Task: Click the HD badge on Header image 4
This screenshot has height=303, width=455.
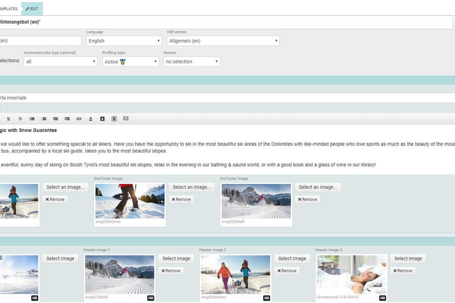Action: [x=383, y=298]
